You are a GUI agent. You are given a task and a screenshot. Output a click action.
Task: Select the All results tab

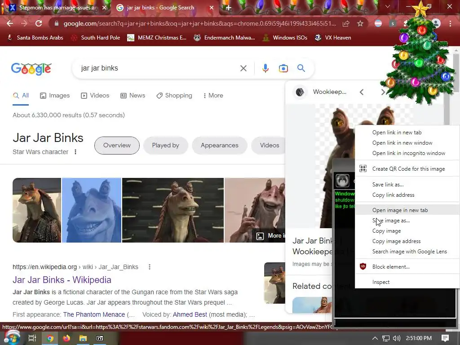tap(21, 96)
